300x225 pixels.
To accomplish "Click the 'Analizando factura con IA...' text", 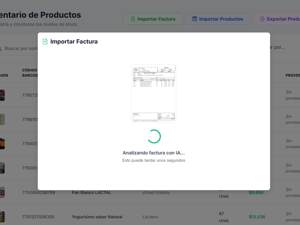I will tap(154, 153).
